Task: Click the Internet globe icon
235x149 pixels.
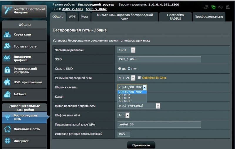Action: [x=8, y=140]
